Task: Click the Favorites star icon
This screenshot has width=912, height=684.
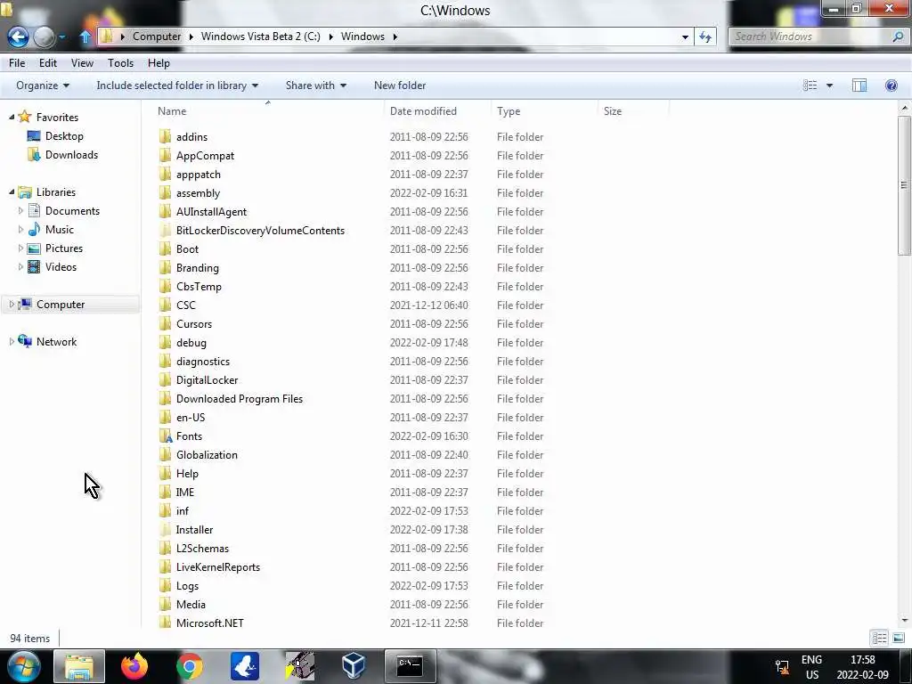Action: coord(24,117)
